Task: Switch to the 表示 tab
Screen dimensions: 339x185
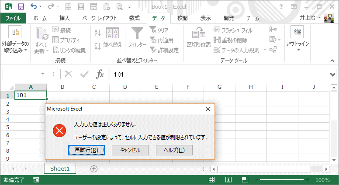Action: pos(206,18)
